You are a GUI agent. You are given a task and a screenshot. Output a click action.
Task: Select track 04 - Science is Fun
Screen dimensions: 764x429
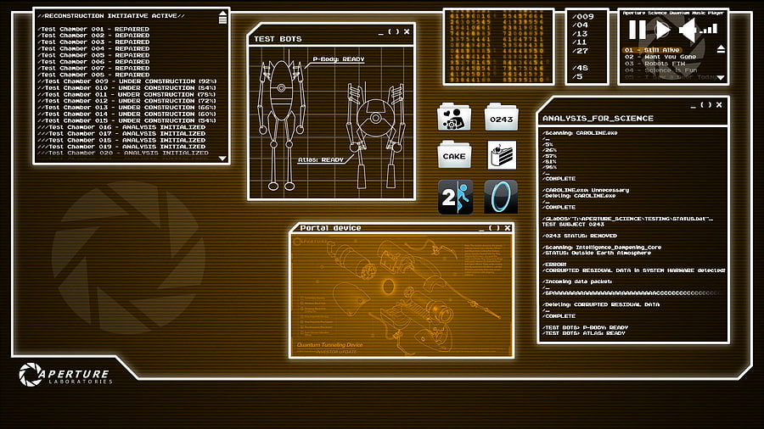coord(660,70)
